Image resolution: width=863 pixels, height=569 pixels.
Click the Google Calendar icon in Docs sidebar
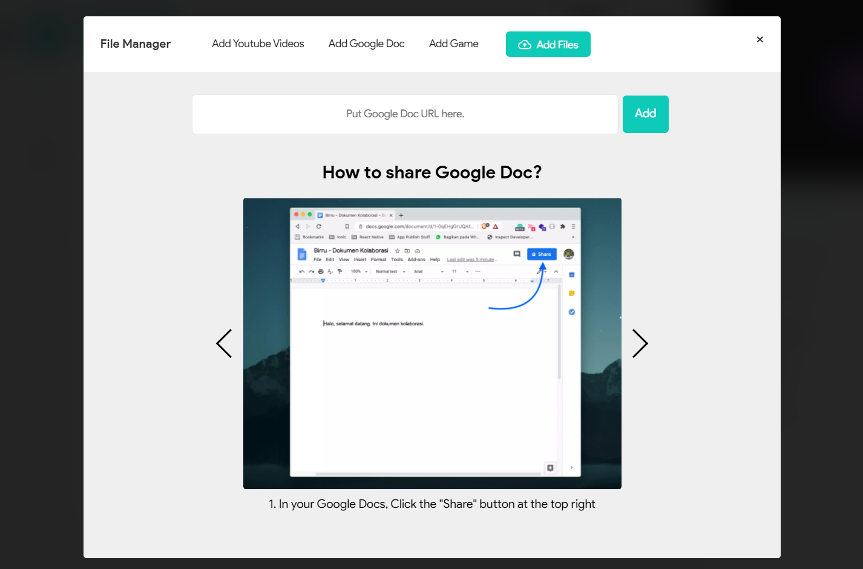pos(571,275)
